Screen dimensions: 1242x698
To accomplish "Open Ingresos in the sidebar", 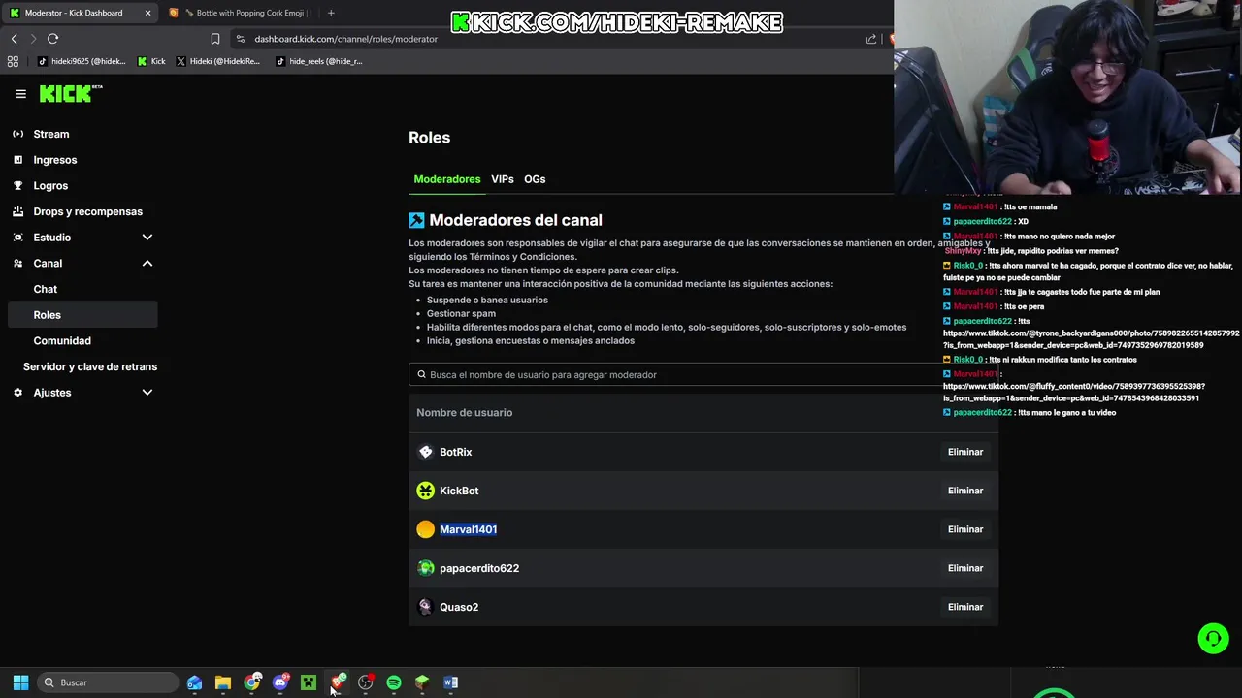I will [55, 160].
